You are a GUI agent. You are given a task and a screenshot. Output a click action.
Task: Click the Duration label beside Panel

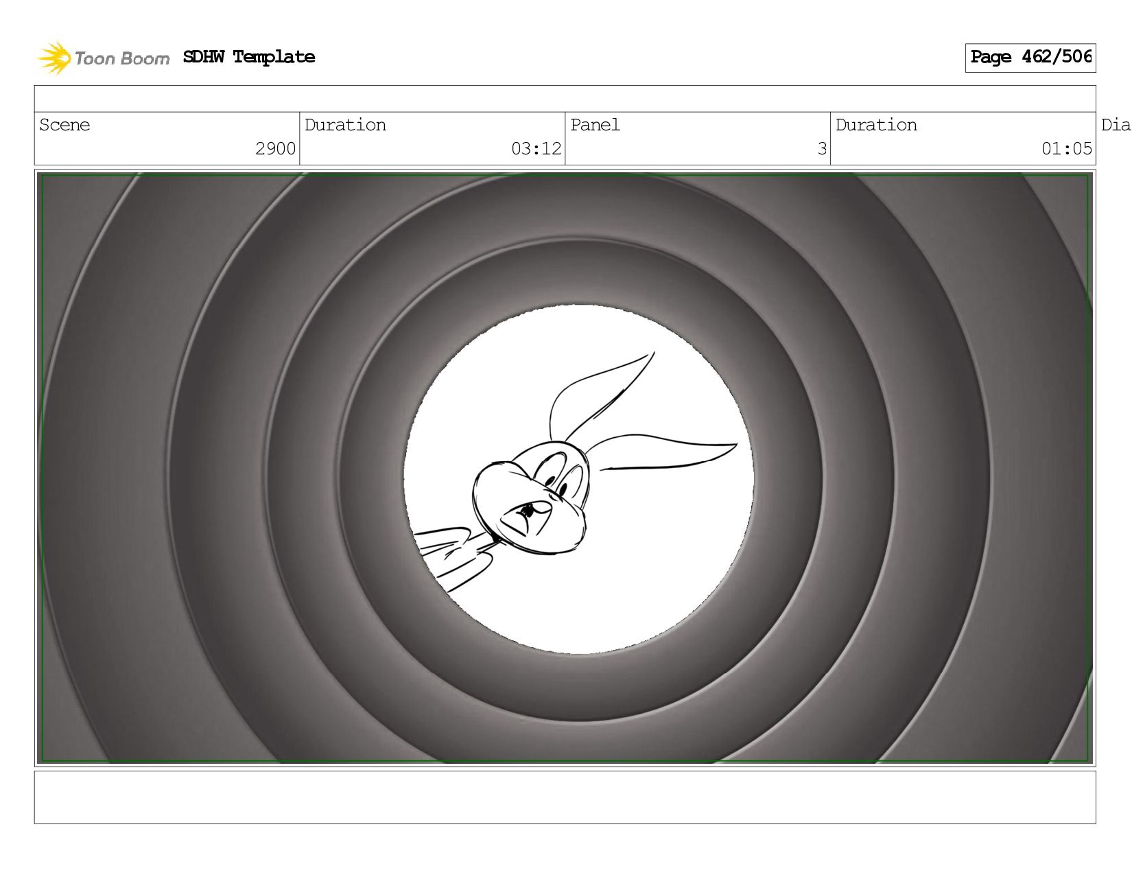click(876, 125)
